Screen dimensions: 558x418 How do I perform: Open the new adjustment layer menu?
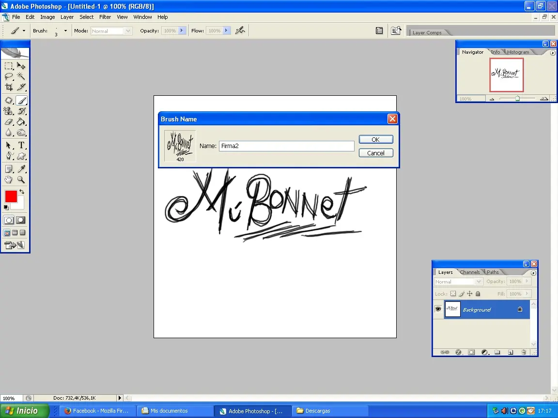click(485, 352)
